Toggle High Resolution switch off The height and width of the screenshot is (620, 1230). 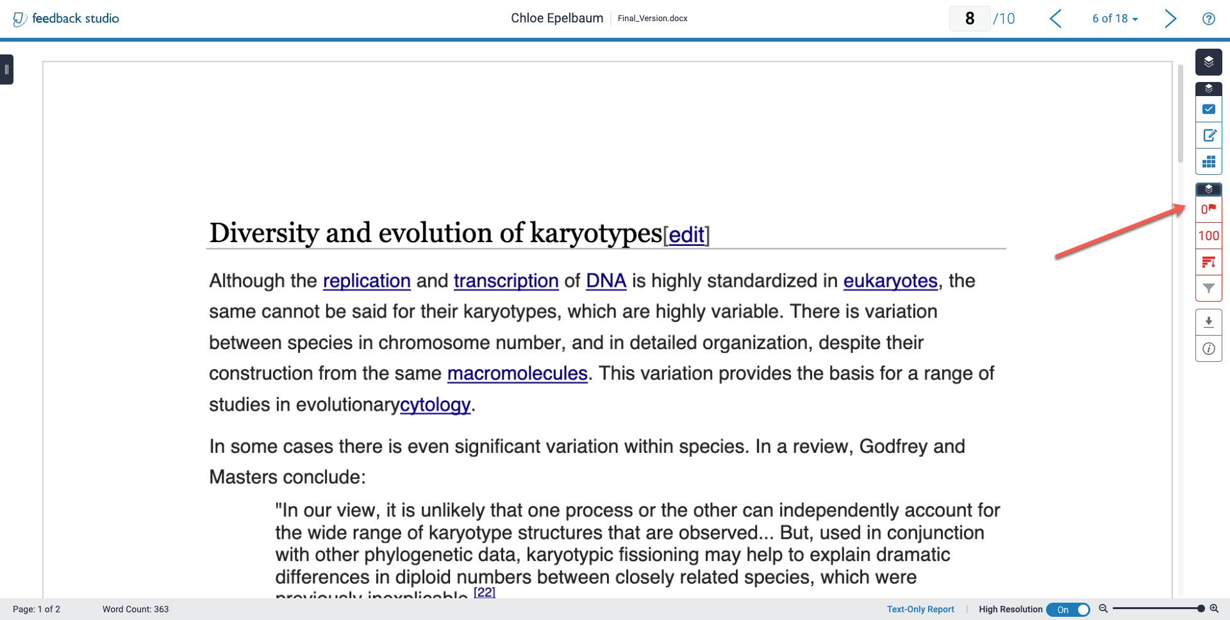pos(1068,610)
